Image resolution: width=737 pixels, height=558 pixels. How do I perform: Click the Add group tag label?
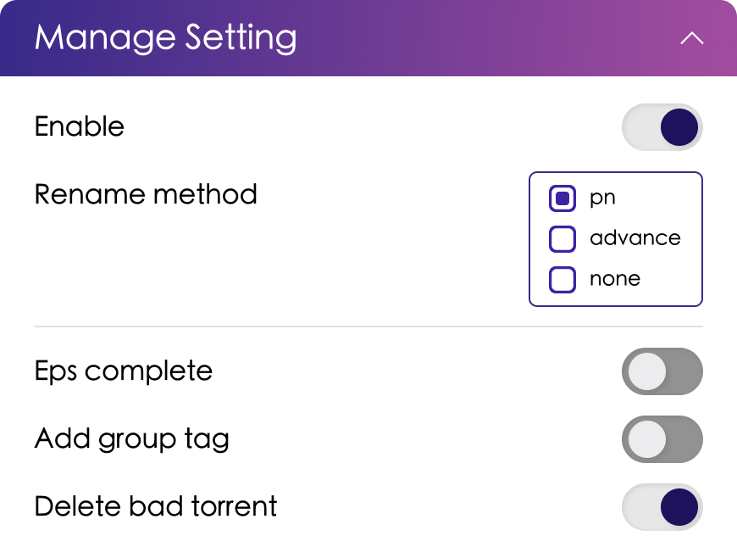click(132, 439)
